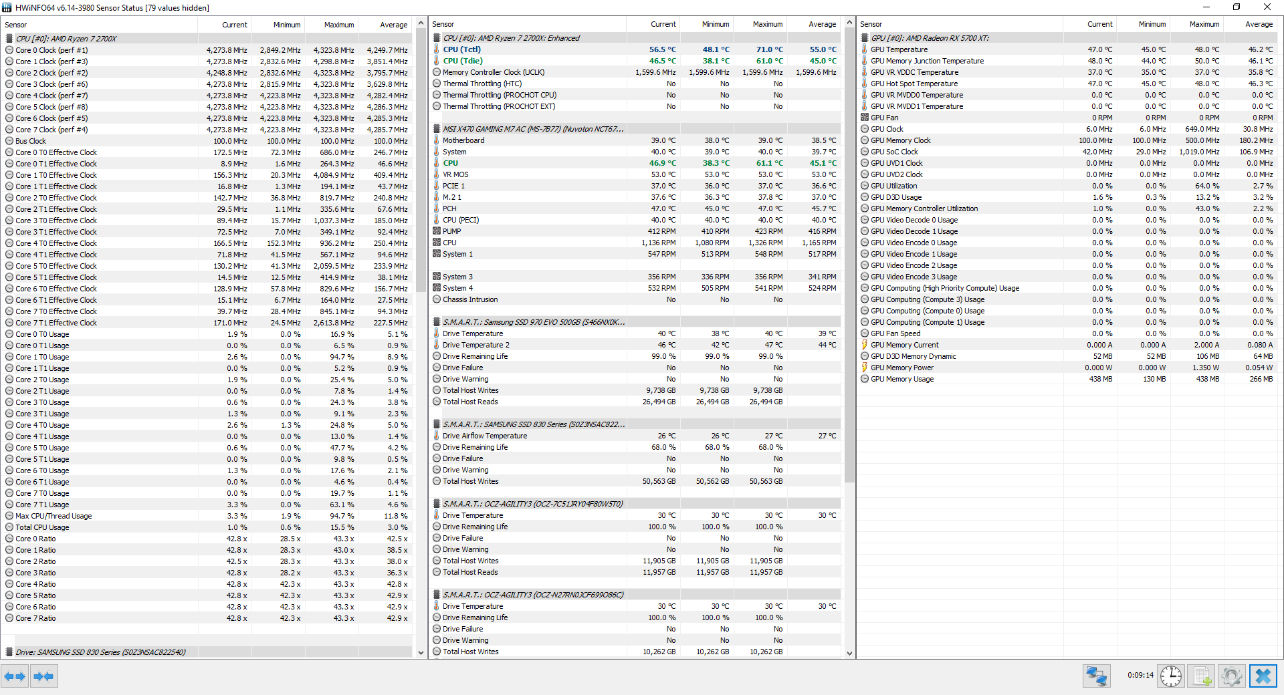This screenshot has height=695, width=1284.
Task: Select the GPU Video Encode 2 Usage row
Action: pyautogui.click(x=1069, y=265)
